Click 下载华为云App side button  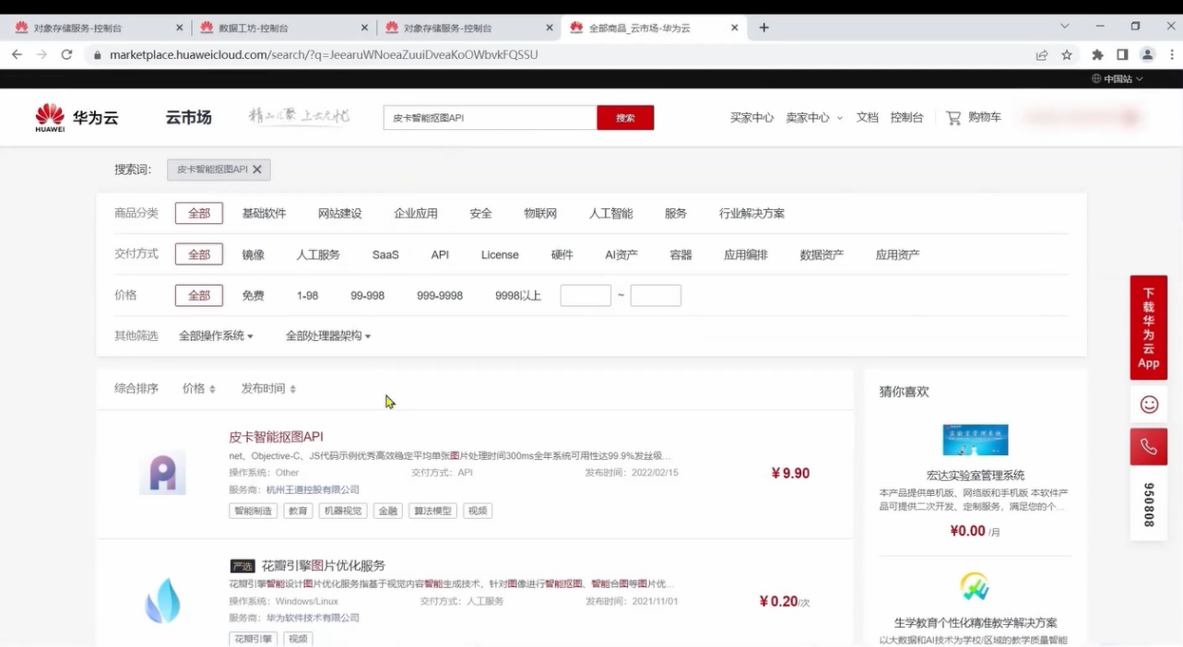click(x=1149, y=327)
